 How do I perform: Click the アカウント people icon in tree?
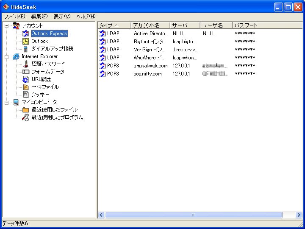click(16, 26)
